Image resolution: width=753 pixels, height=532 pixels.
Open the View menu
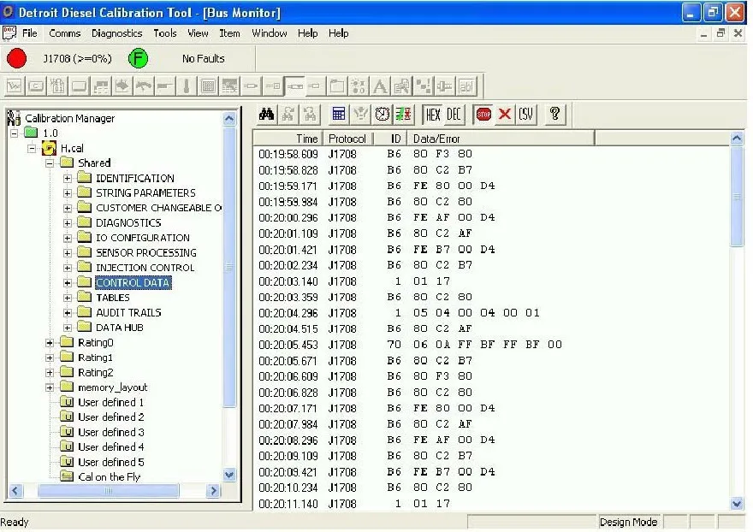[x=198, y=33]
